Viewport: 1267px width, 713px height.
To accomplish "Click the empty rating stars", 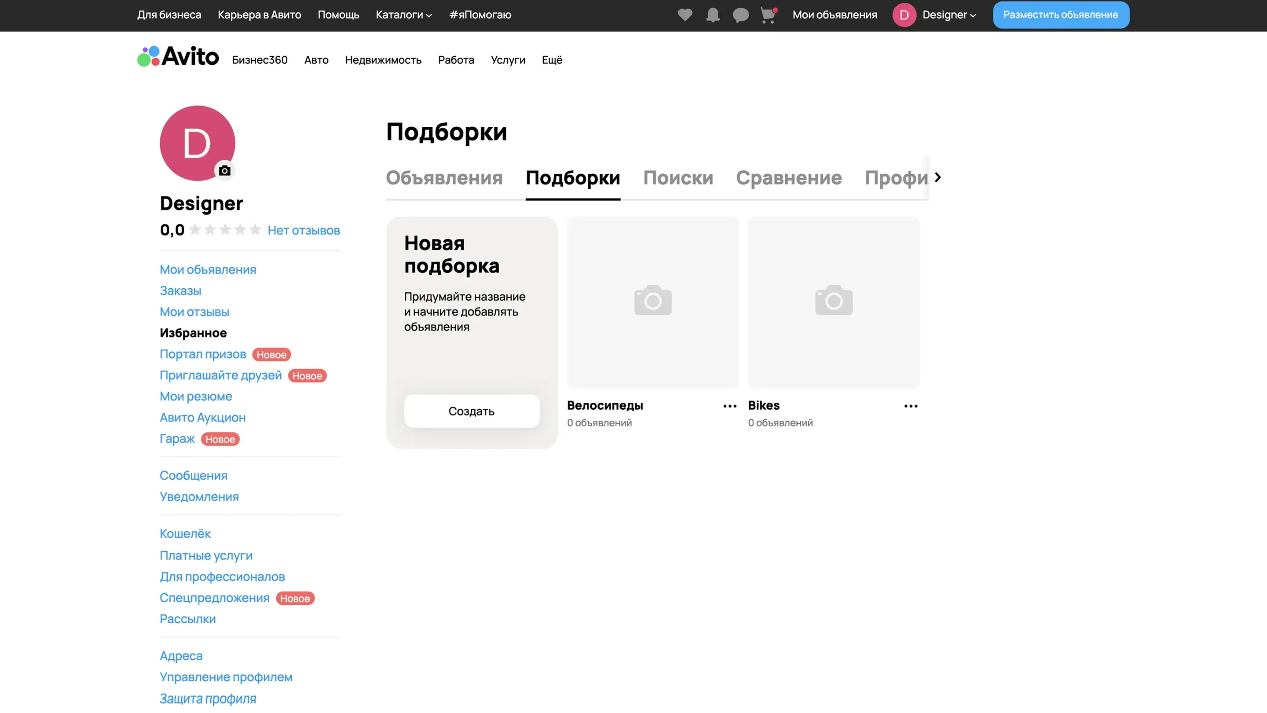I will click(x=225, y=230).
